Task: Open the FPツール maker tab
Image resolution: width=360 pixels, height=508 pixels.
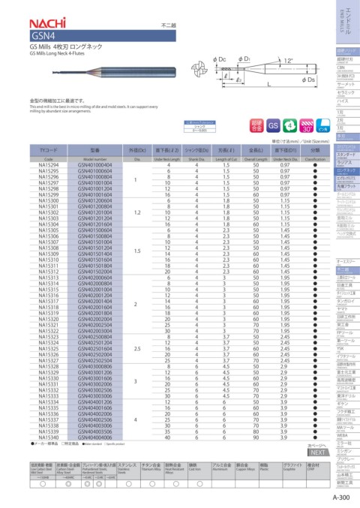Action: [348, 333]
